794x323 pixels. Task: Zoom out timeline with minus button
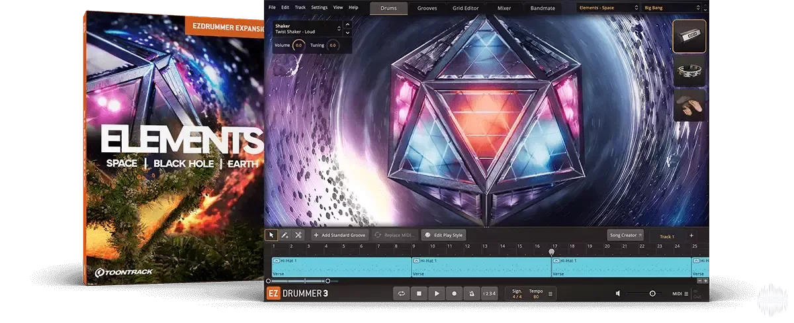pyautogui.click(x=699, y=281)
